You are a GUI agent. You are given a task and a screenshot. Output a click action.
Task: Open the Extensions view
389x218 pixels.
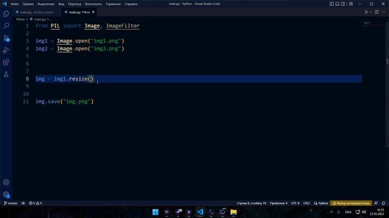(6, 62)
